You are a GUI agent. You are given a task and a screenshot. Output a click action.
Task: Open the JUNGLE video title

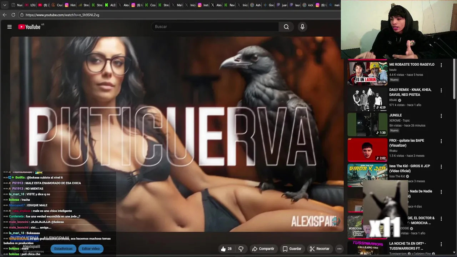(x=395, y=115)
